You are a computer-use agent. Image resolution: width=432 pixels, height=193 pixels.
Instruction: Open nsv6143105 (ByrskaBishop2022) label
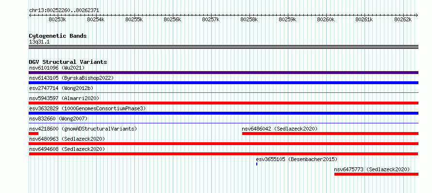[71, 78]
